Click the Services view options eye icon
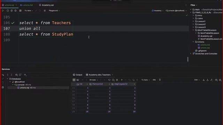Image resolution: width=223 pixels, height=125 pixels. [16, 75]
